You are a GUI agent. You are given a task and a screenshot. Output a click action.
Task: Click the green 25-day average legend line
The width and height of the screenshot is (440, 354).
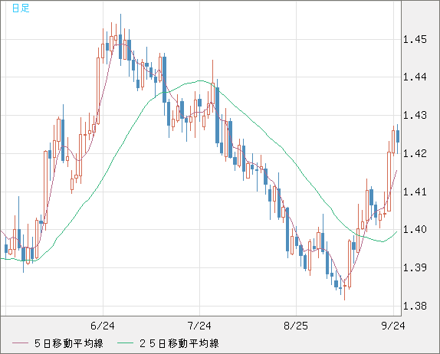pos(125,343)
